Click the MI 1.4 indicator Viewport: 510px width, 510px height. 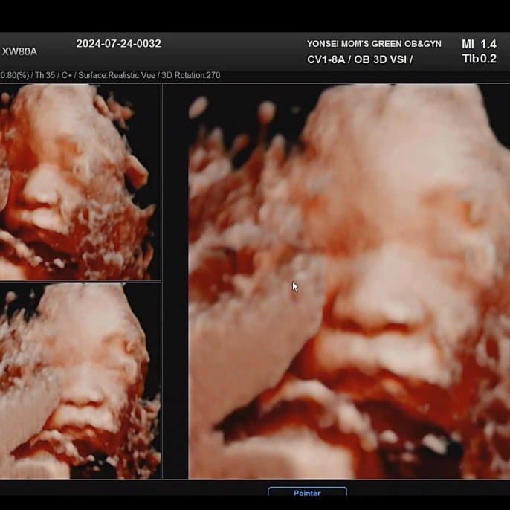tap(479, 44)
